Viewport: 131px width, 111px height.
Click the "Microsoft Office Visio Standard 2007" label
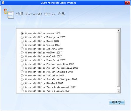48,91
